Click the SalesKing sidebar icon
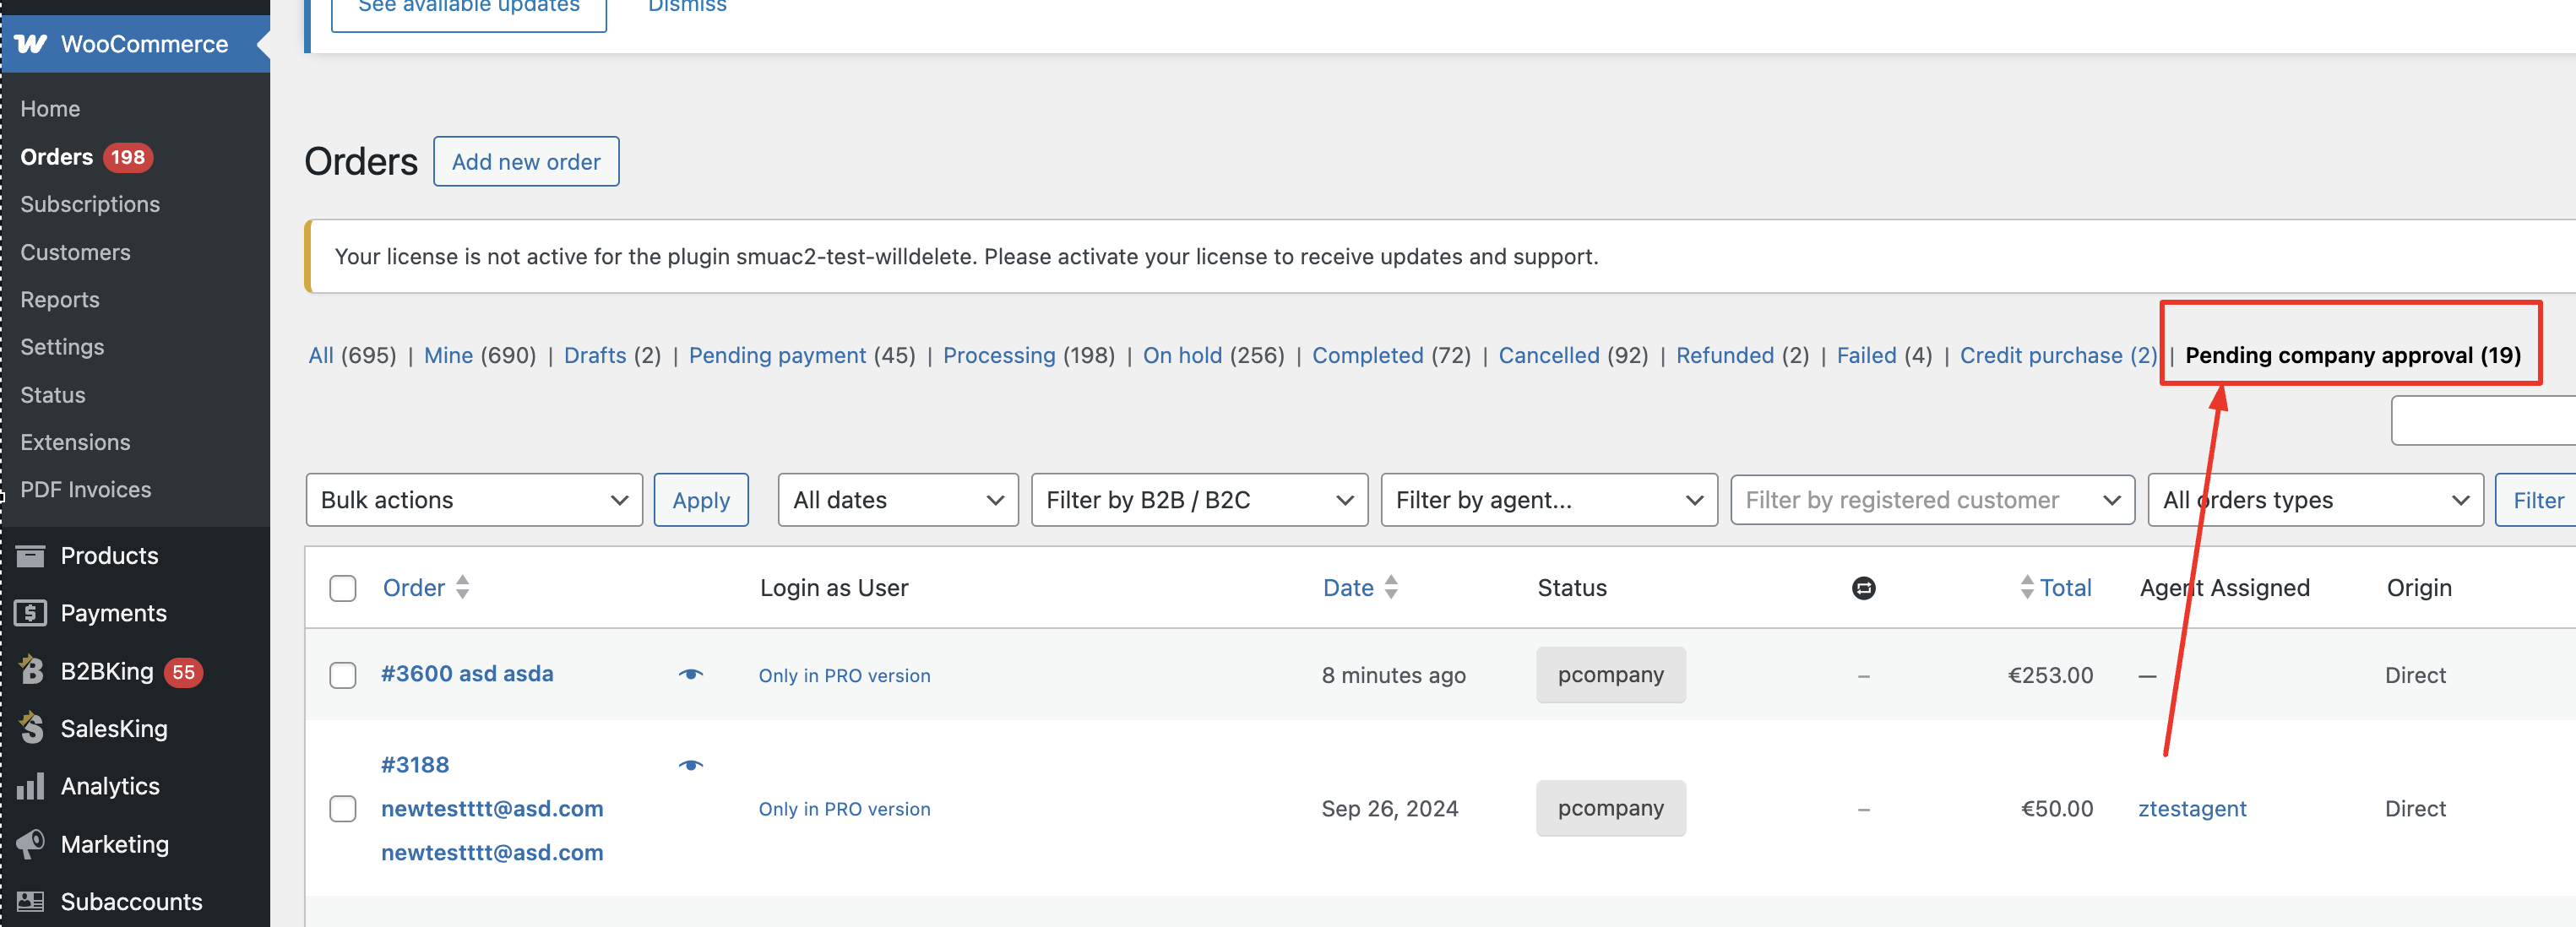Image resolution: width=2576 pixels, height=927 pixels. point(31,728)
